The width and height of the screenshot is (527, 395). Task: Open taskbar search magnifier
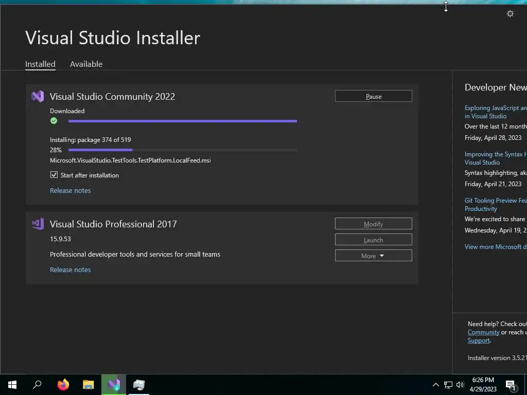tap(37, 385)
